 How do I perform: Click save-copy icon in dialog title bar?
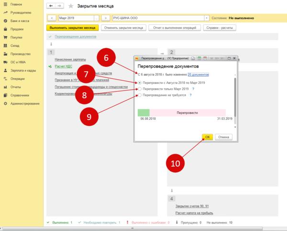pos(193,58)
